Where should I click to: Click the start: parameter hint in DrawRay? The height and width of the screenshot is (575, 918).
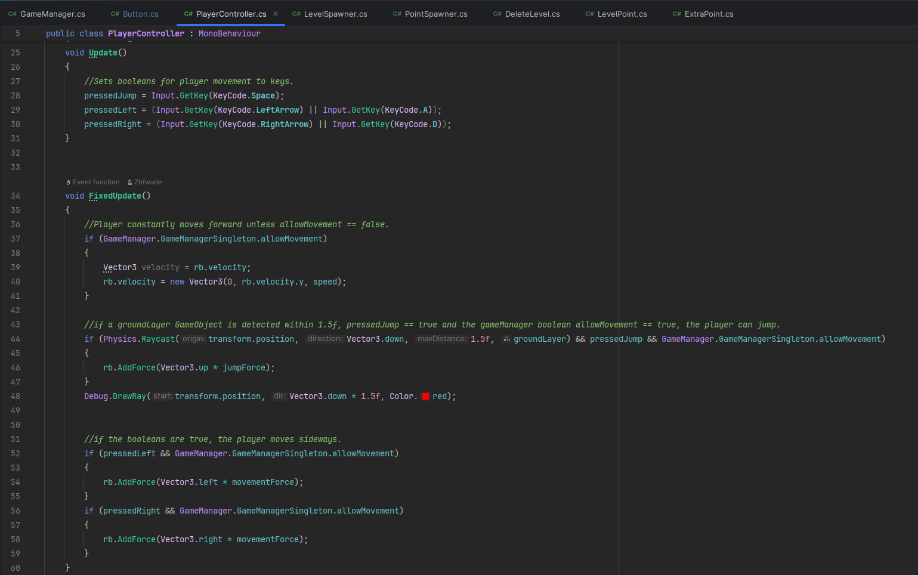162,396
